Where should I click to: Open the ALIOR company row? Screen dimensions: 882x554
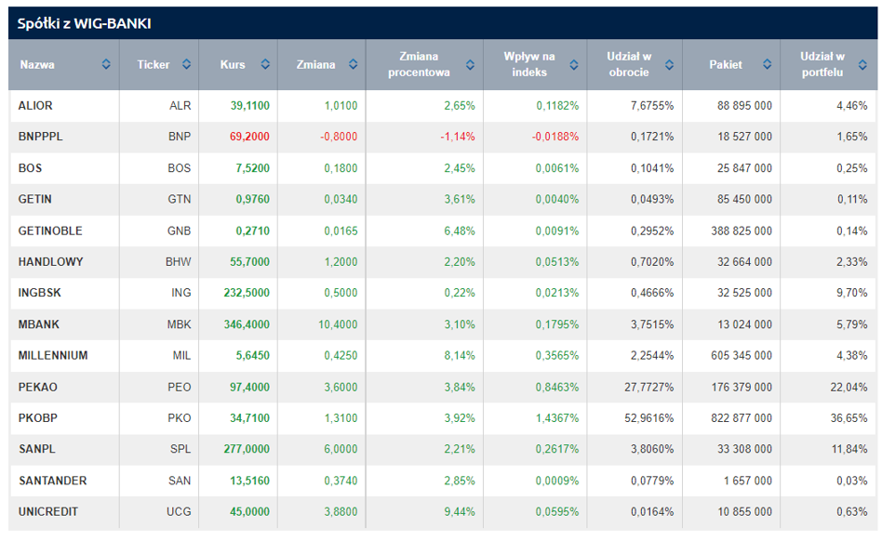pyautogui.click(x=443, y=106)
